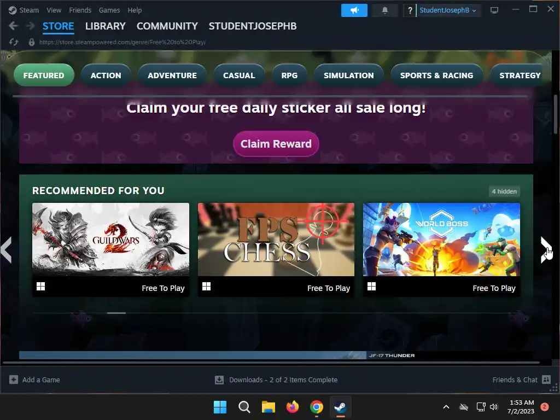This screenshot has height=420, width=560.
Task: Open the Friends & Chat icon
Action: [x=546, y=380]
